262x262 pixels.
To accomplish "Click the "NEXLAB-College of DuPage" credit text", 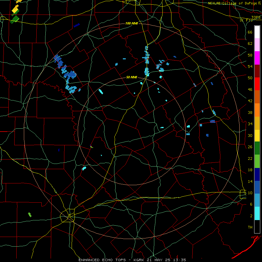I will click(x=233, y=3).
